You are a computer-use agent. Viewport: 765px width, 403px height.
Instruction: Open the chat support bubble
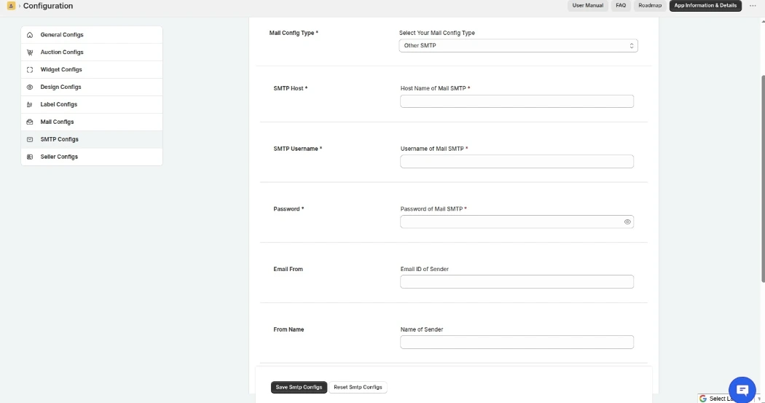click(x=742, y=389)
